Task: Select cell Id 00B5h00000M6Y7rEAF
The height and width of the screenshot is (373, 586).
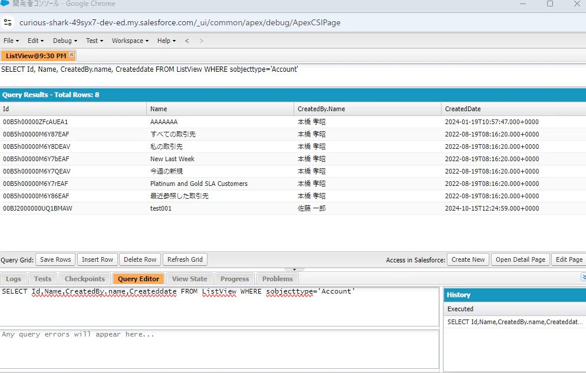Action: pyautogui.click(x=73, y=184)
